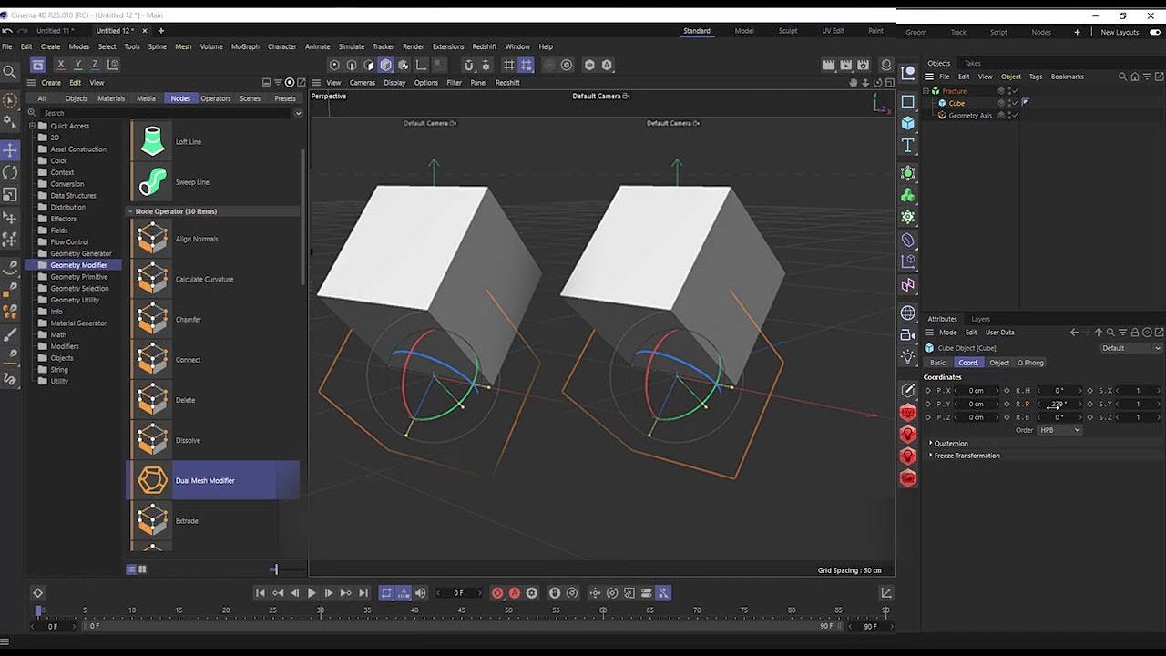Open the rotation Order HPB dropdown
Image resolution: width=1166 pixels, height=656 pixels.
1059,430
